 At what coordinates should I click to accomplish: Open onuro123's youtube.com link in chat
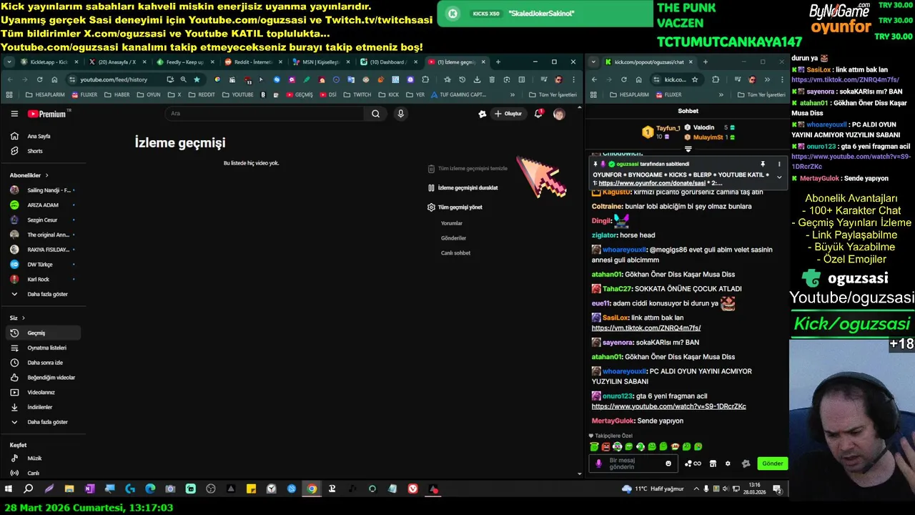pos(668,406)
